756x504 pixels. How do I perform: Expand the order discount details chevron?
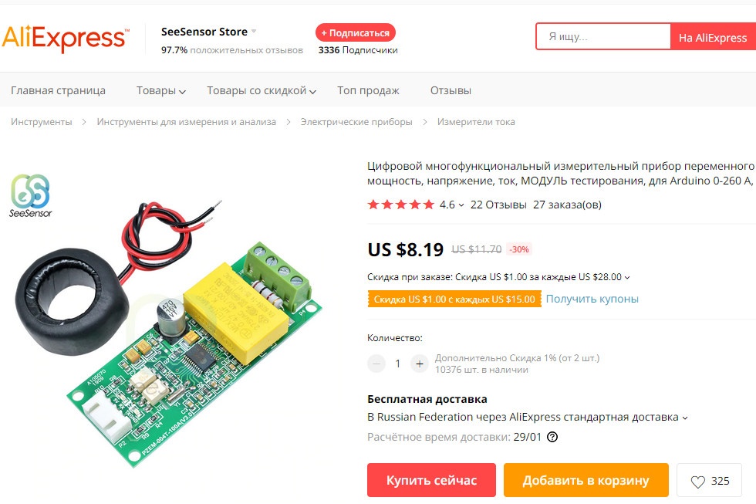click(626, 277)
